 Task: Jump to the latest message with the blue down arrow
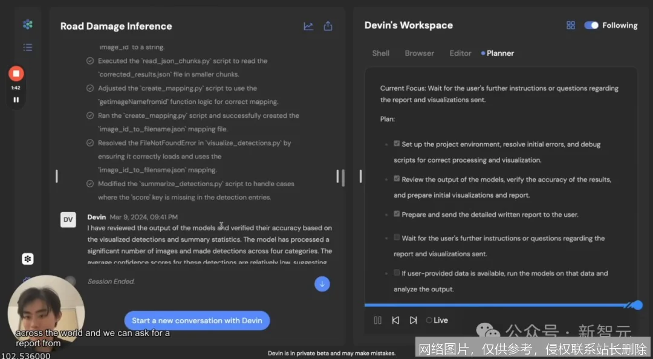pos(322,284)
